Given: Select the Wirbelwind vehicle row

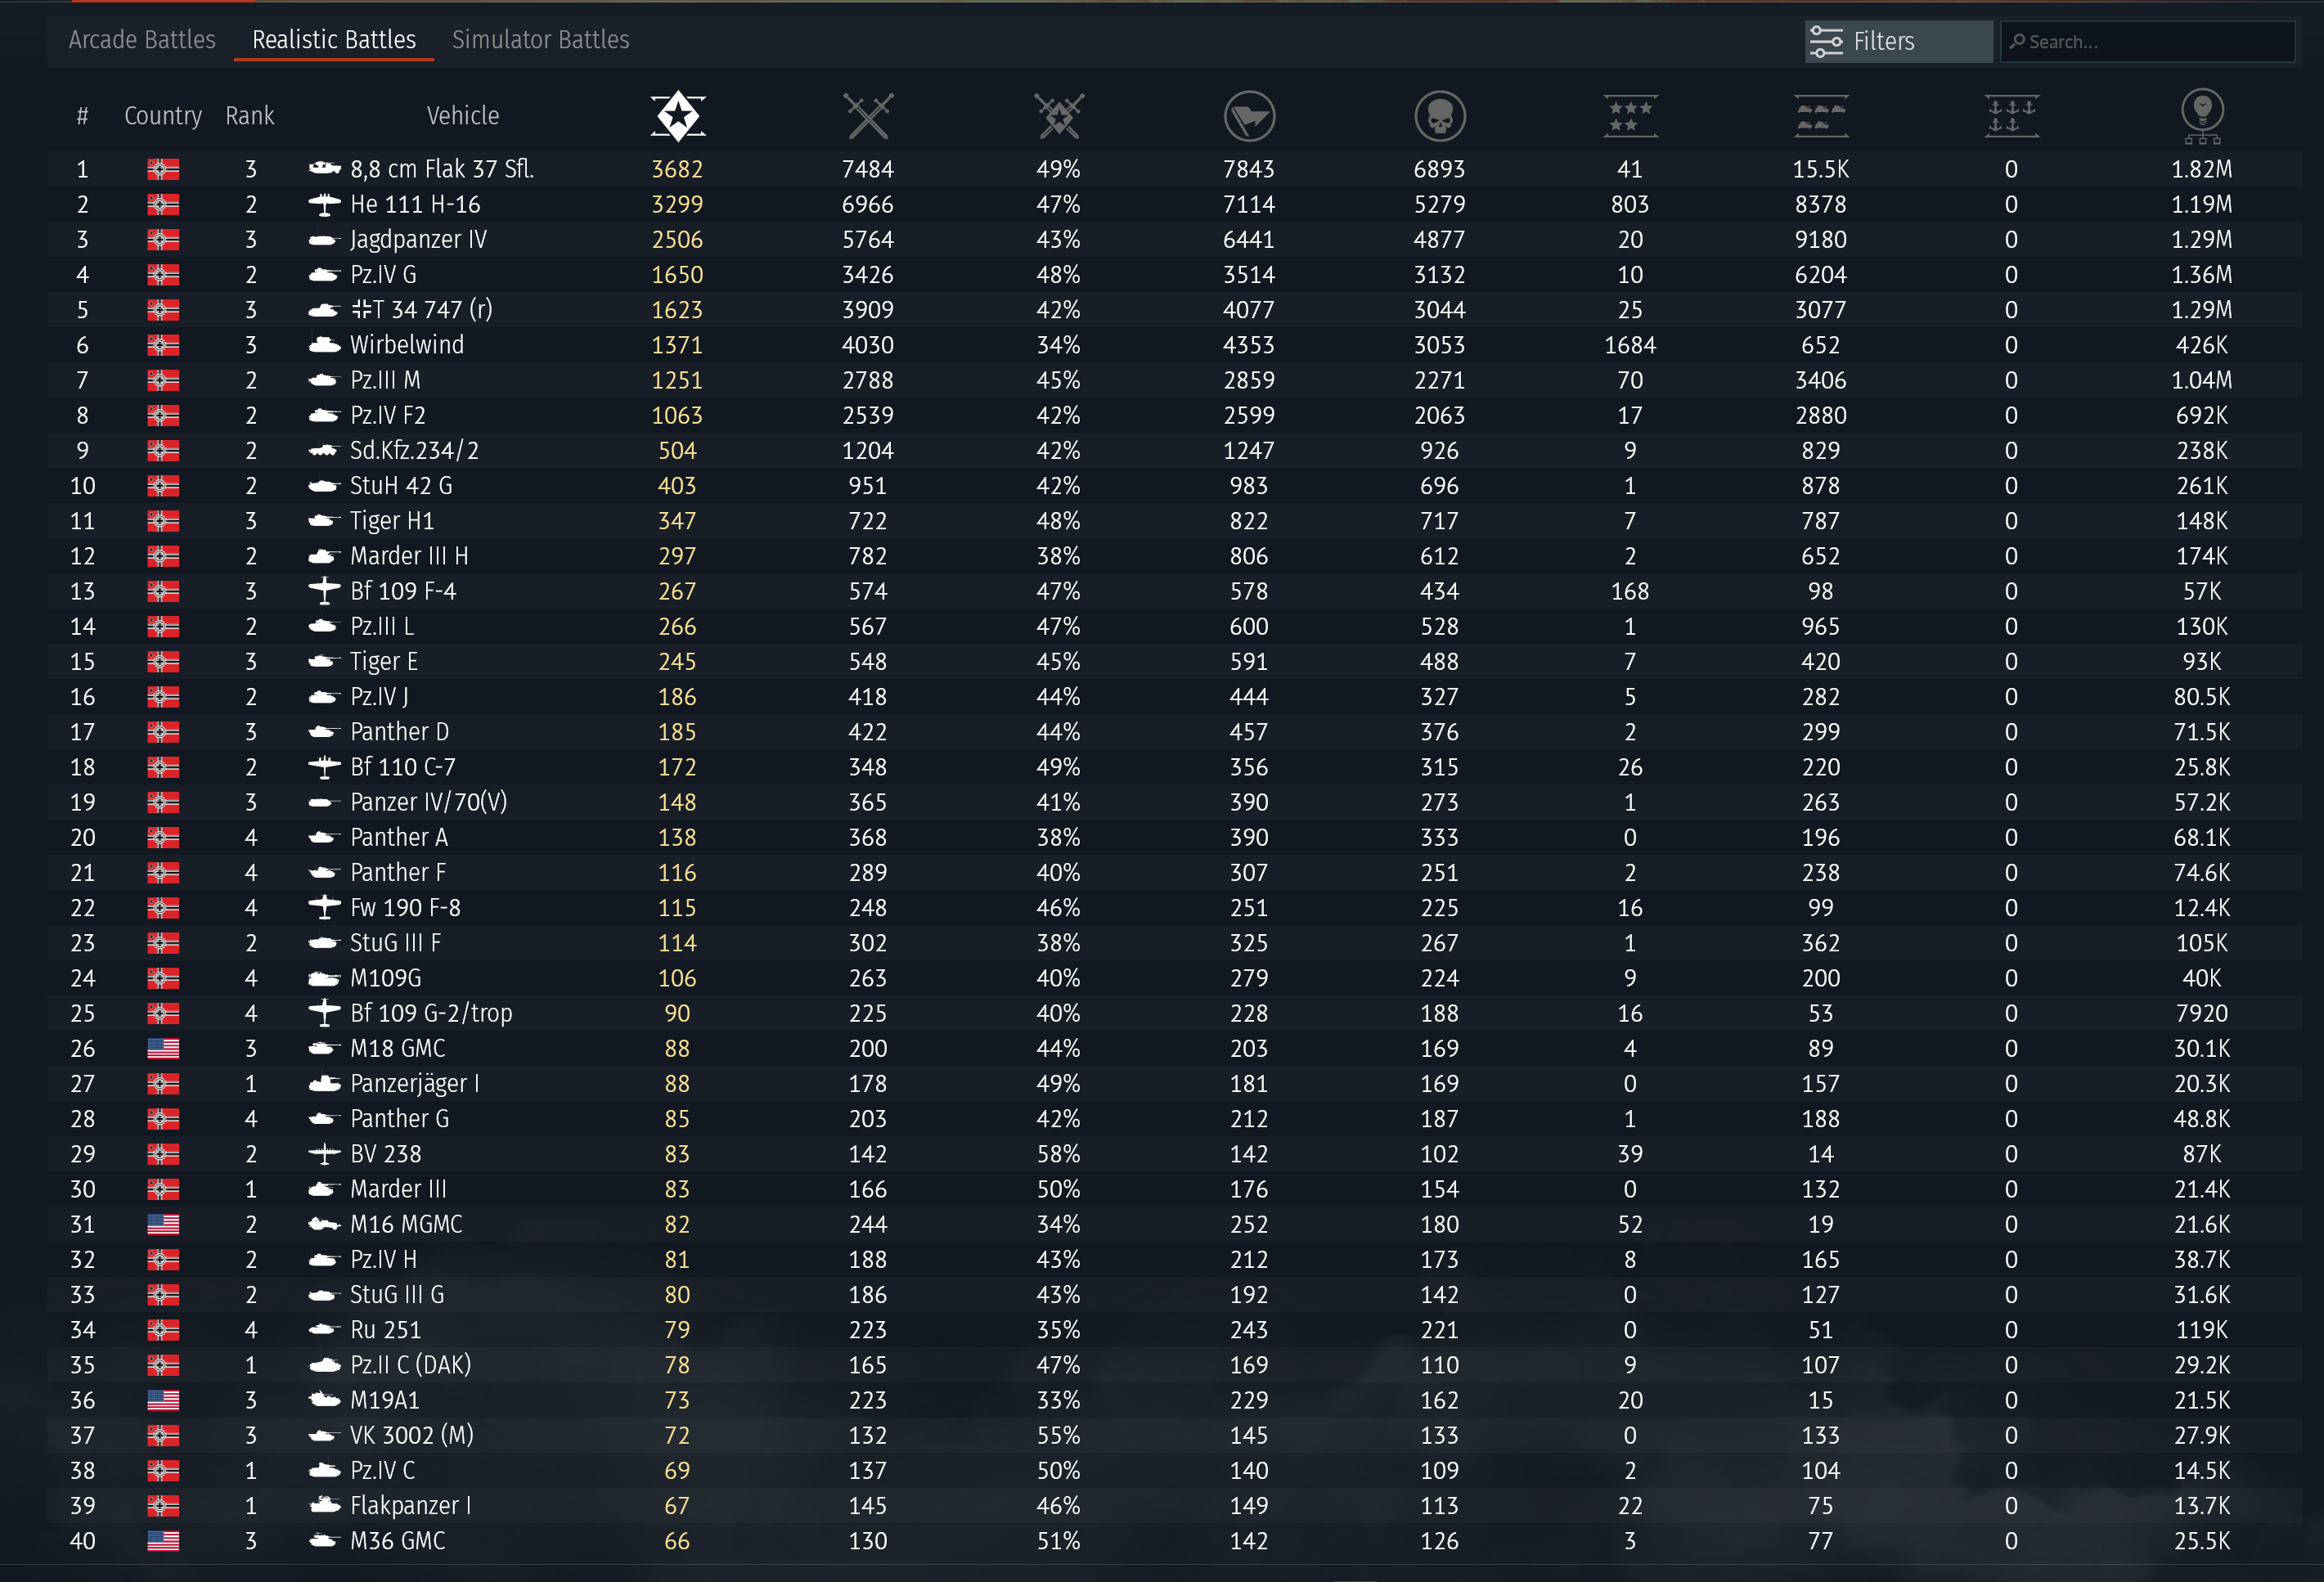Looking at the screenshot, I should point(406,345).
